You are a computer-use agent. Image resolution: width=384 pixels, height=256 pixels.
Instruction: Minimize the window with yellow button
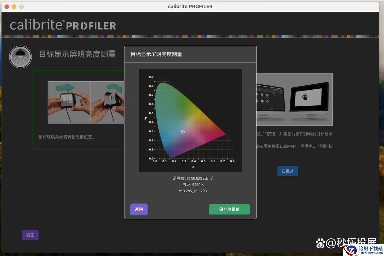[x=14, y=6]
